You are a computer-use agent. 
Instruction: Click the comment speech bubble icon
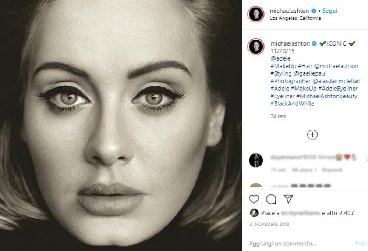271,199
